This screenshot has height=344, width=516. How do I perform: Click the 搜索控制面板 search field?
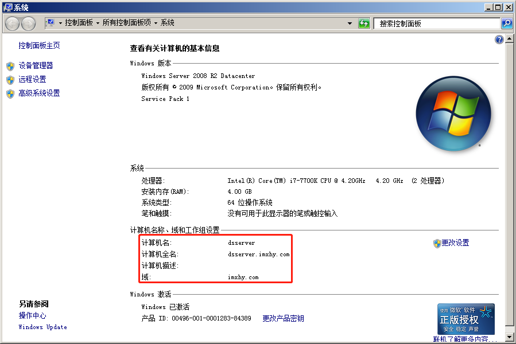click(437, 24)
